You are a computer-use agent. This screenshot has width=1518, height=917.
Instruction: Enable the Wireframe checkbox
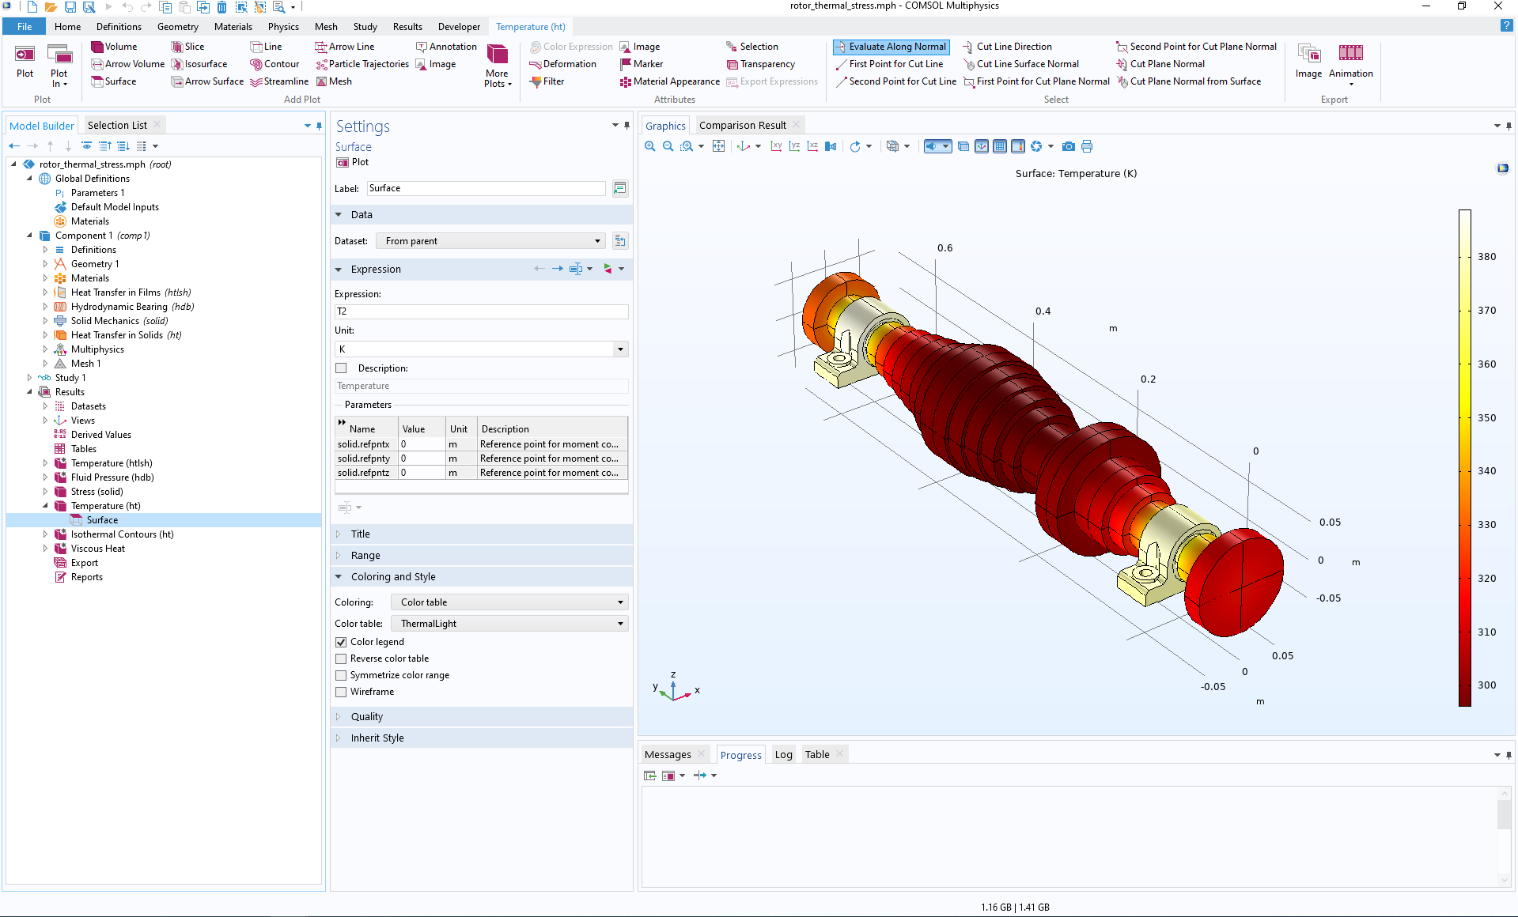pos(341,692)
